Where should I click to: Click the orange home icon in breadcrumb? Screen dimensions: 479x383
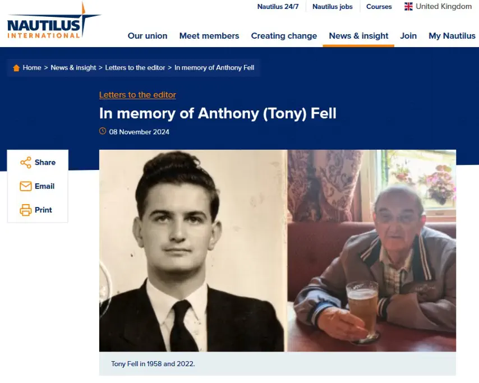16,68
